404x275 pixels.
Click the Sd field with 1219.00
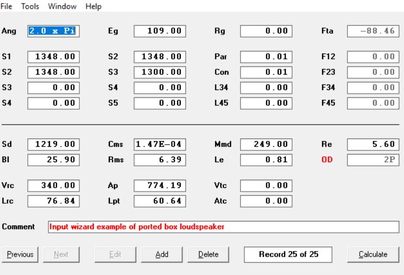pos(54,144)
